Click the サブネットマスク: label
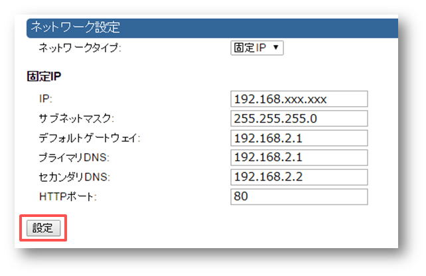This screenshot has height=276, width=426. click(x=76, y=119)
